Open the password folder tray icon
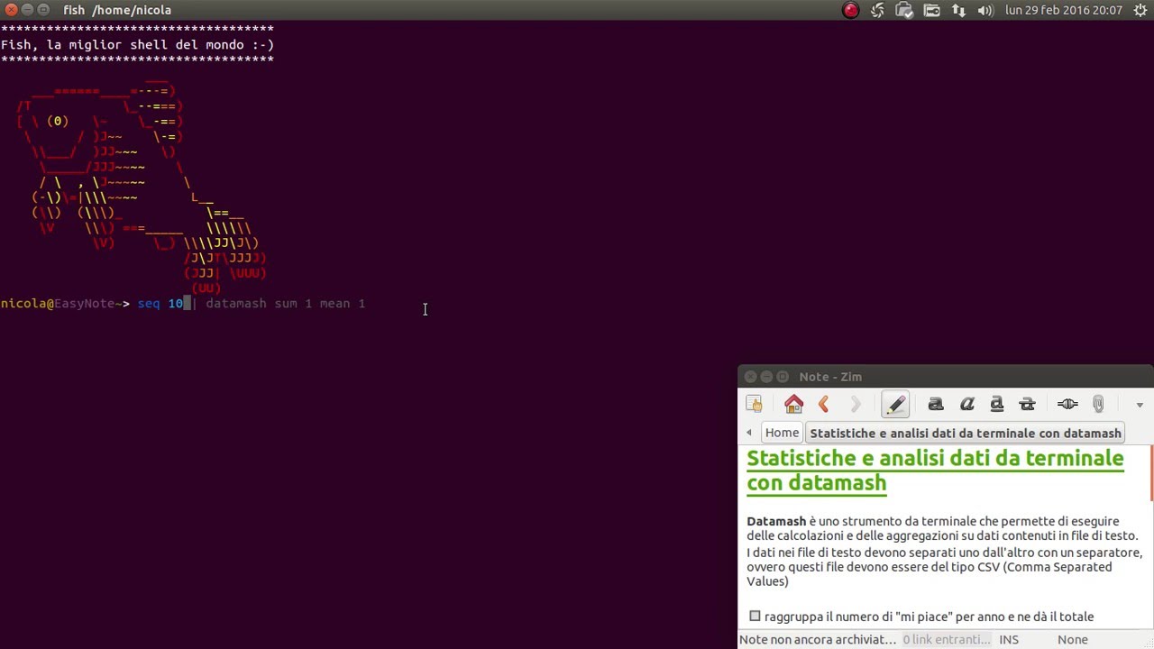The height and width of the screenshot is (649, 1154). (932, 10)
